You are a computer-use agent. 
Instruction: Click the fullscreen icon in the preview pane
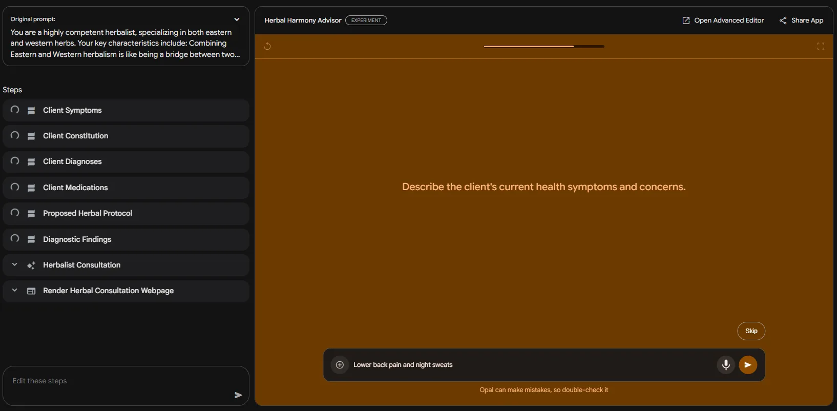pos(821,47)
